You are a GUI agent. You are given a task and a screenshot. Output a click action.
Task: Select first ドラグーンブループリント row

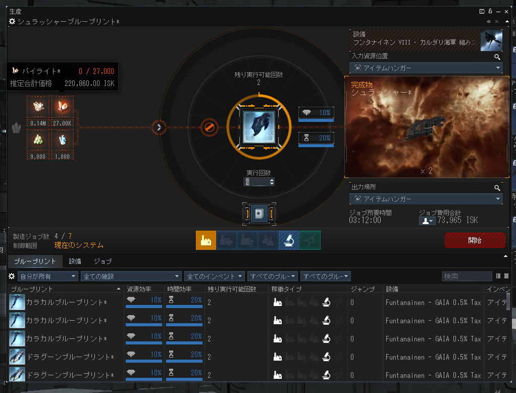257,357
